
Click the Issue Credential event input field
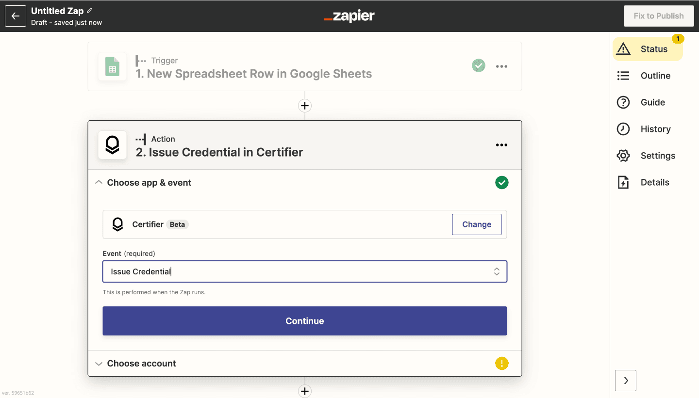point(305,271)
